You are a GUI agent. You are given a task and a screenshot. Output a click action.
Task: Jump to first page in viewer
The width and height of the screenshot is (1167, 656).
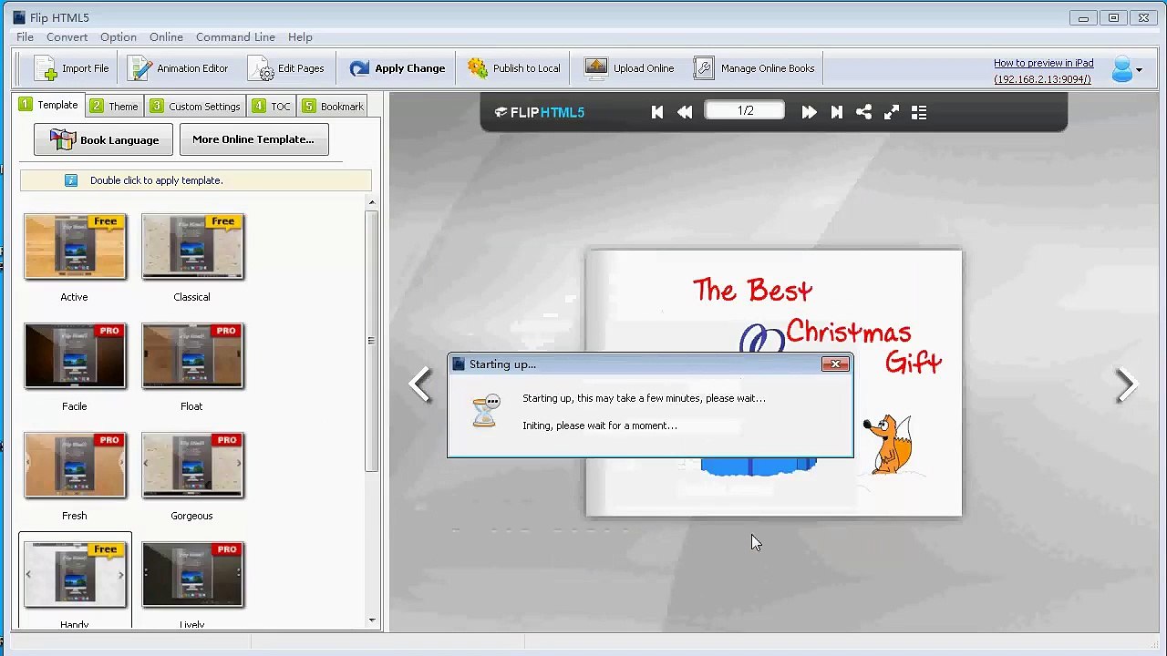click(x=657, y=112)
